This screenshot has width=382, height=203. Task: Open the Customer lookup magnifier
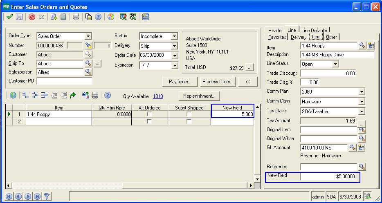point(88,54)
